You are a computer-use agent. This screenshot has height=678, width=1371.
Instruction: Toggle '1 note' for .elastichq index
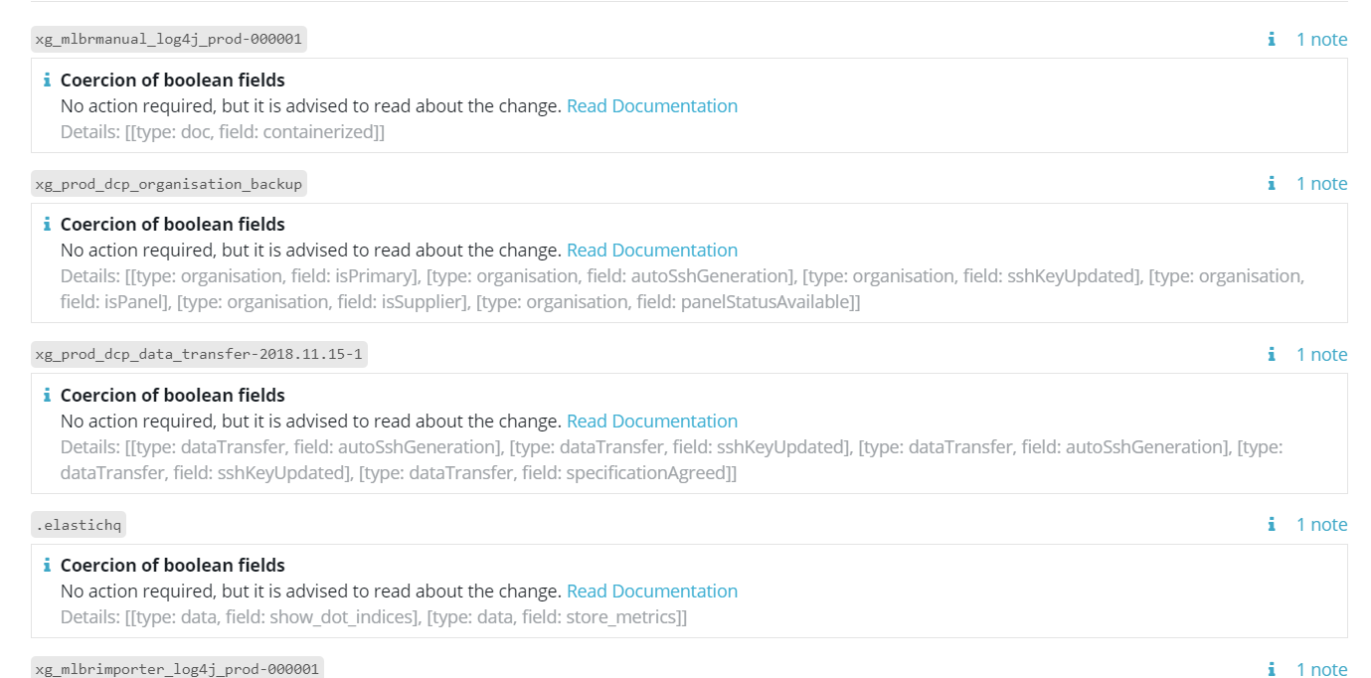click(x=1321, y=525)
